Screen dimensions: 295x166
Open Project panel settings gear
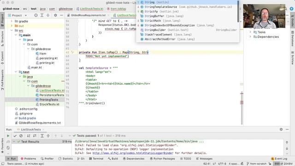[x=55, y=15]
